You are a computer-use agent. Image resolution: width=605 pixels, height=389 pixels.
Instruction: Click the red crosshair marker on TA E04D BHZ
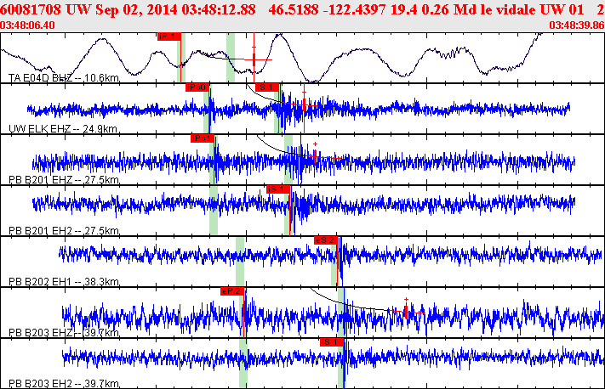click(x=254, y=59)
